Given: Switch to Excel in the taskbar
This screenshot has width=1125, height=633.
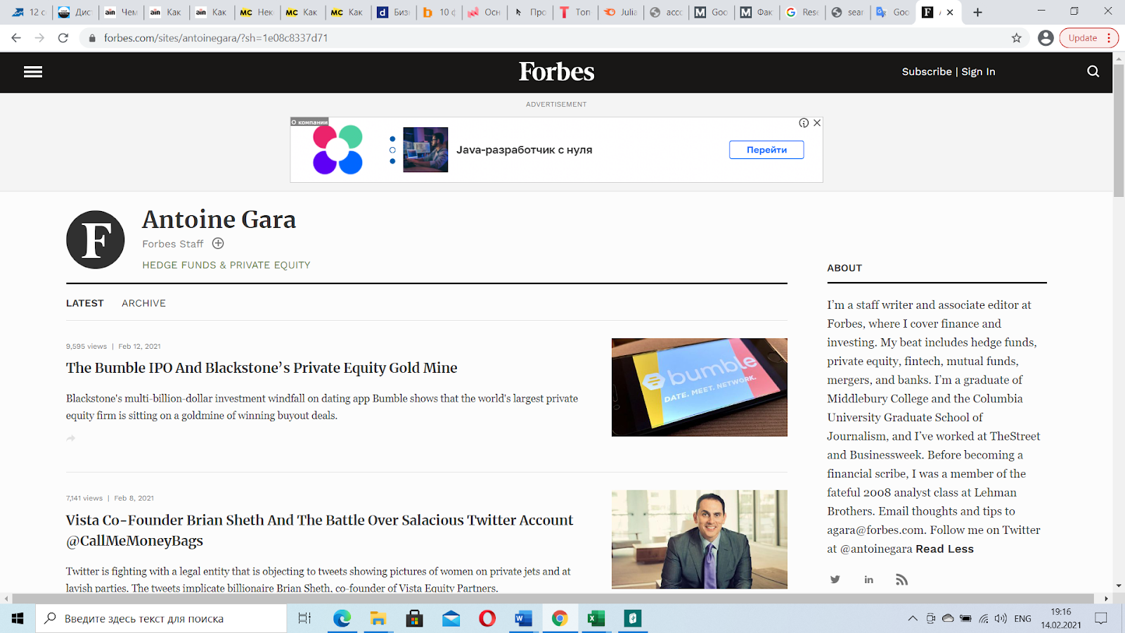Looking at the screenshot, I should (x=596, y=618).
